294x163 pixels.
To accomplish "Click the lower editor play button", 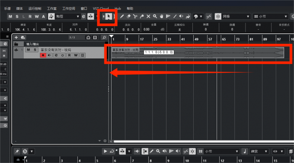I will (105, 151).
